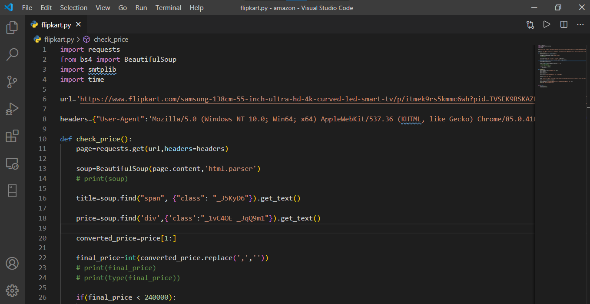The width and height of the screenshot is (590, 304).
Task: Run the Python file with play icon
Action: pos(547,25)
